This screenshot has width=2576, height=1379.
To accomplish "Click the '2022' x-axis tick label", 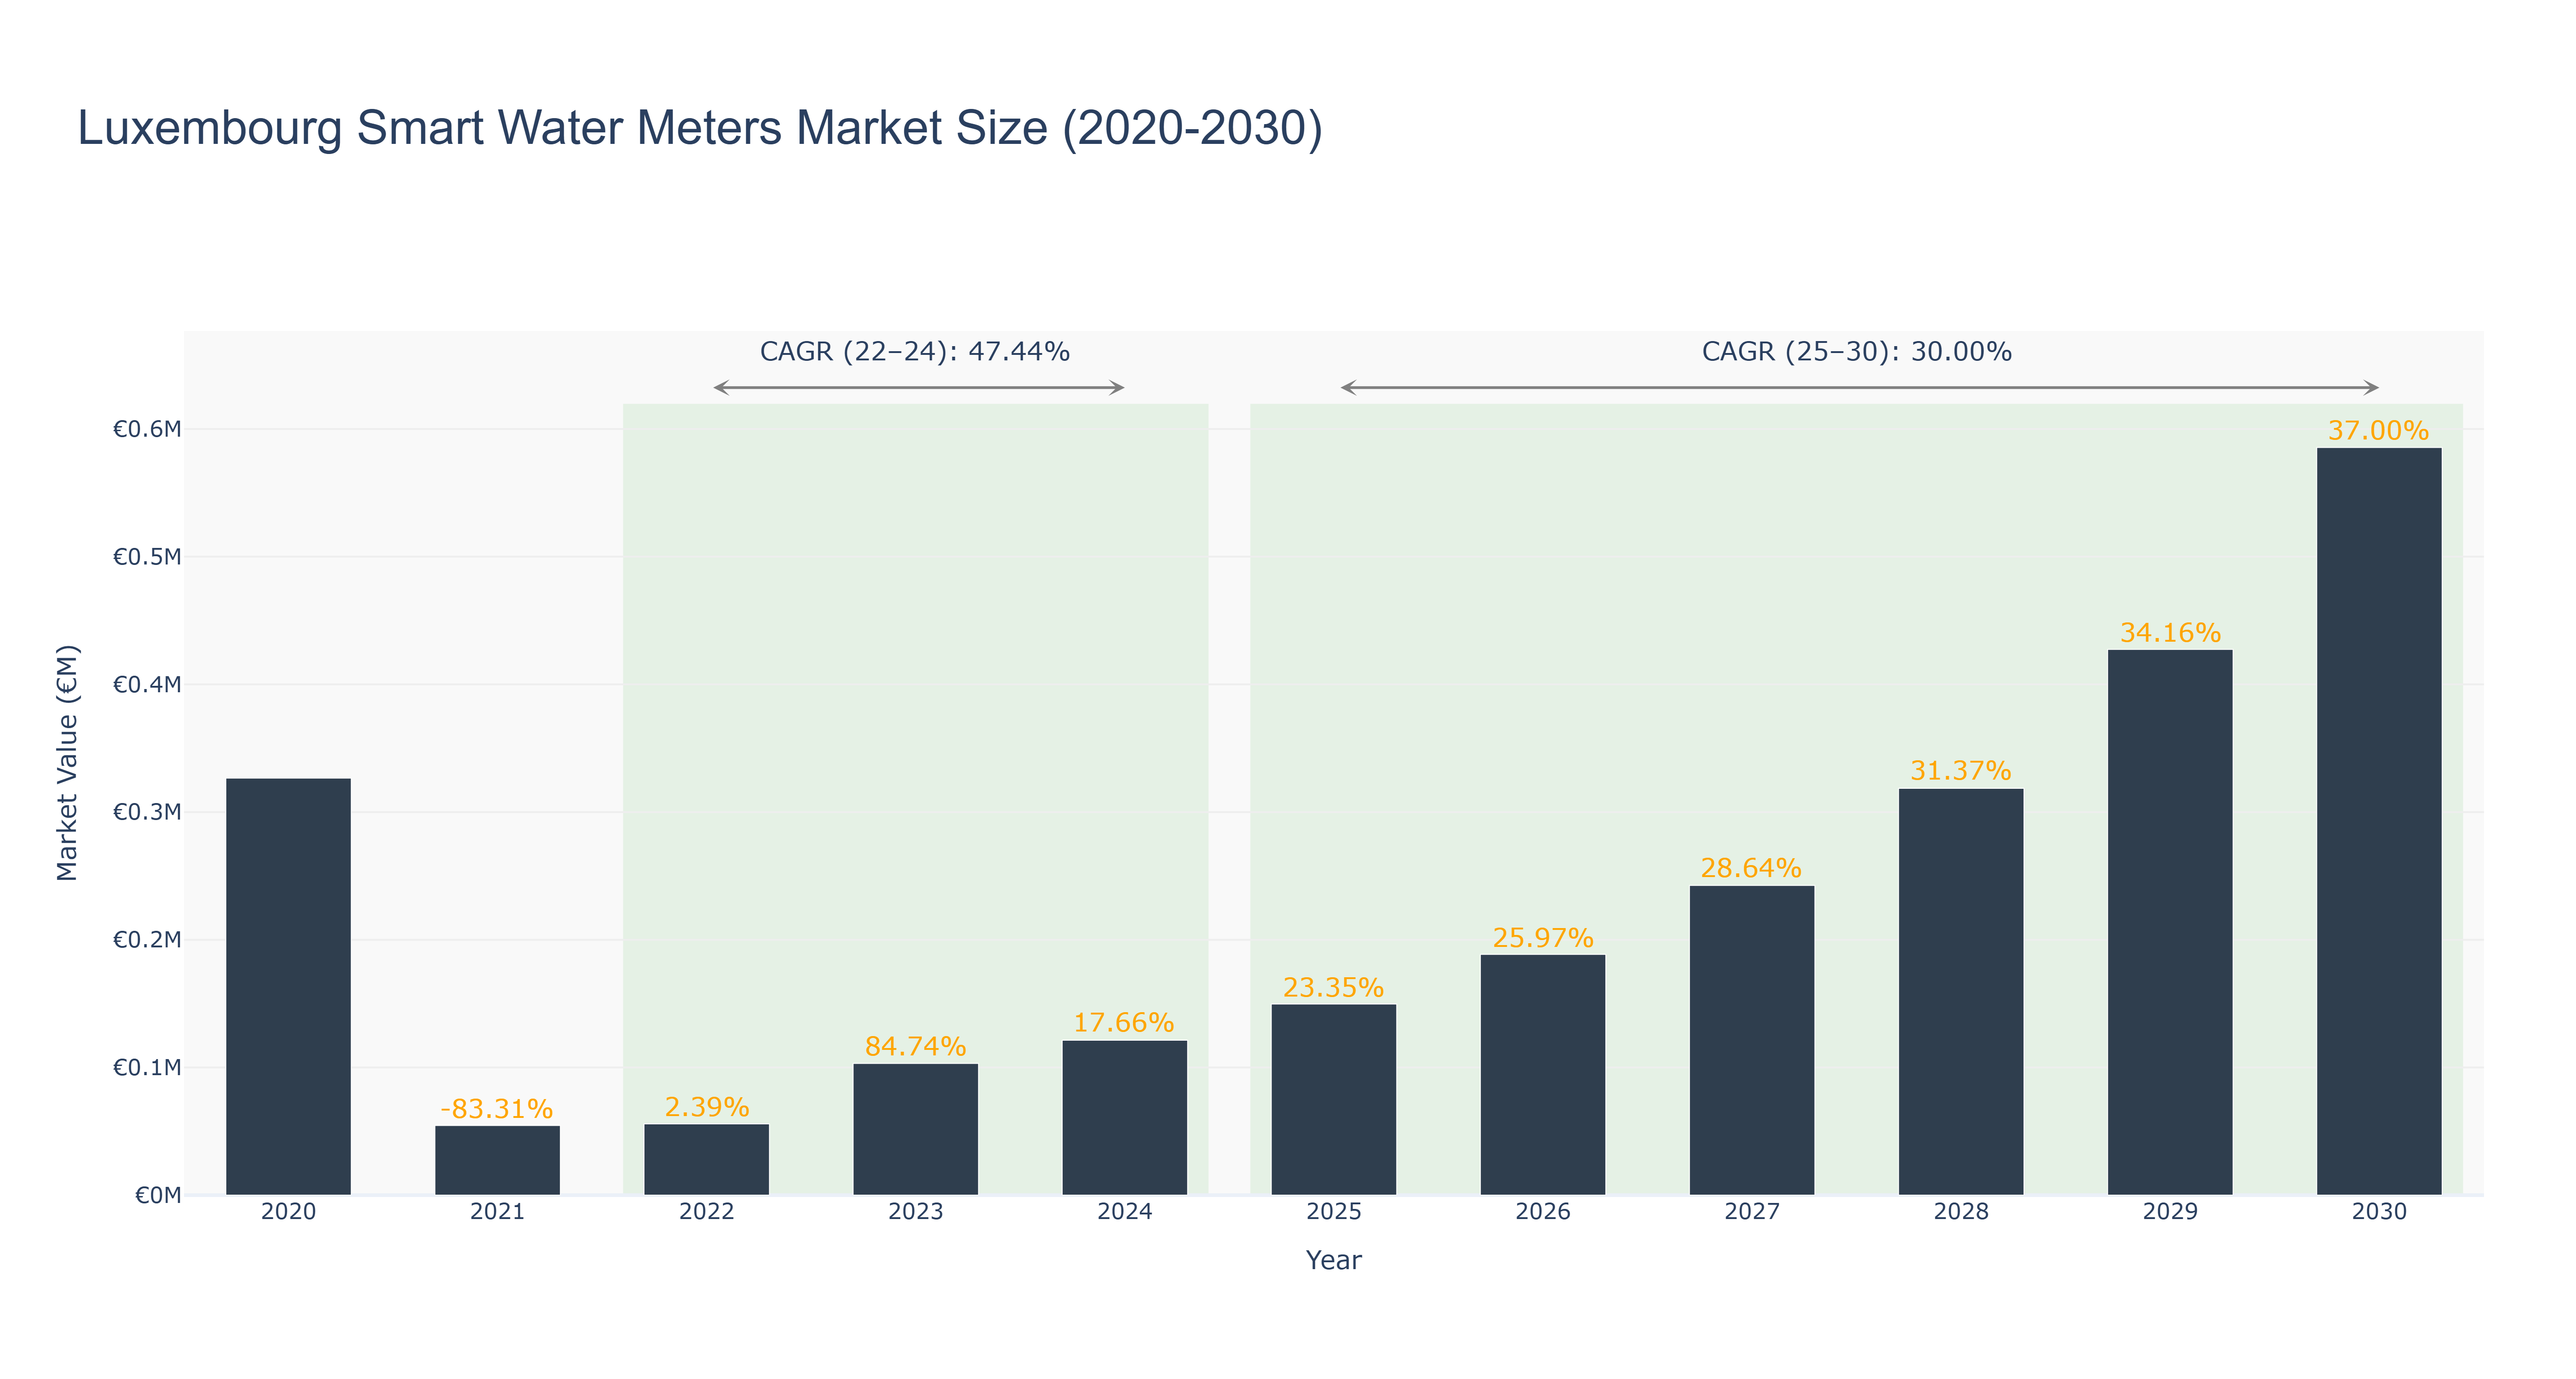I will coord(706,1212).
